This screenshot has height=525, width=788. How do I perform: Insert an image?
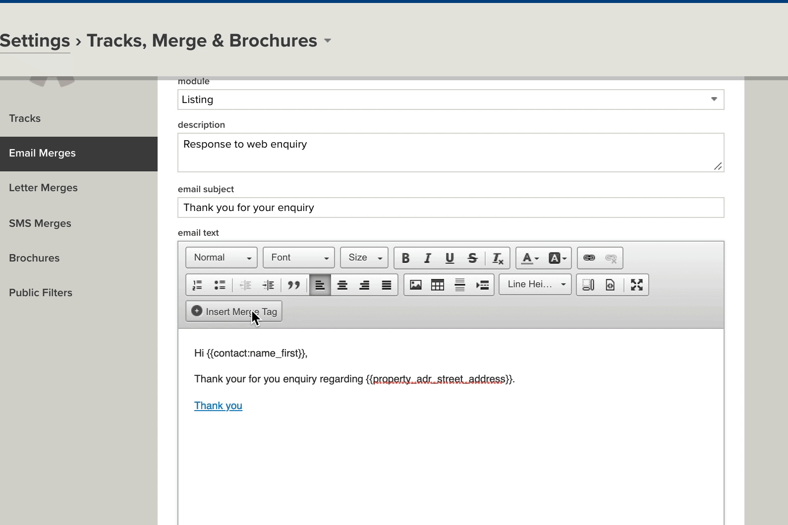pyautogui.click(x=416, y=285)
